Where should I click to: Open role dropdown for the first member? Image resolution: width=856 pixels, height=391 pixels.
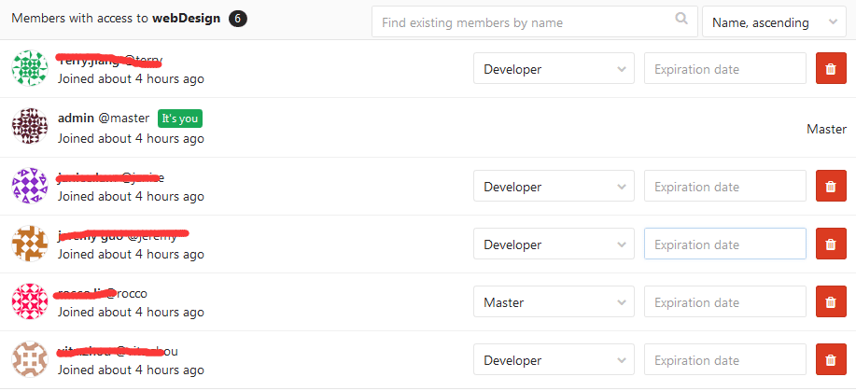pos(554,69)
